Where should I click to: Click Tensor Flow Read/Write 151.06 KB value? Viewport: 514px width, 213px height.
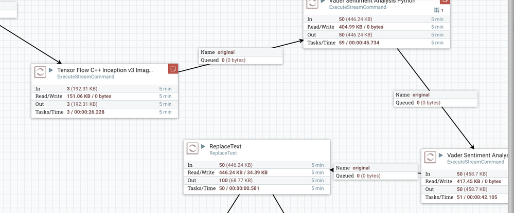(x=89, y=96)
